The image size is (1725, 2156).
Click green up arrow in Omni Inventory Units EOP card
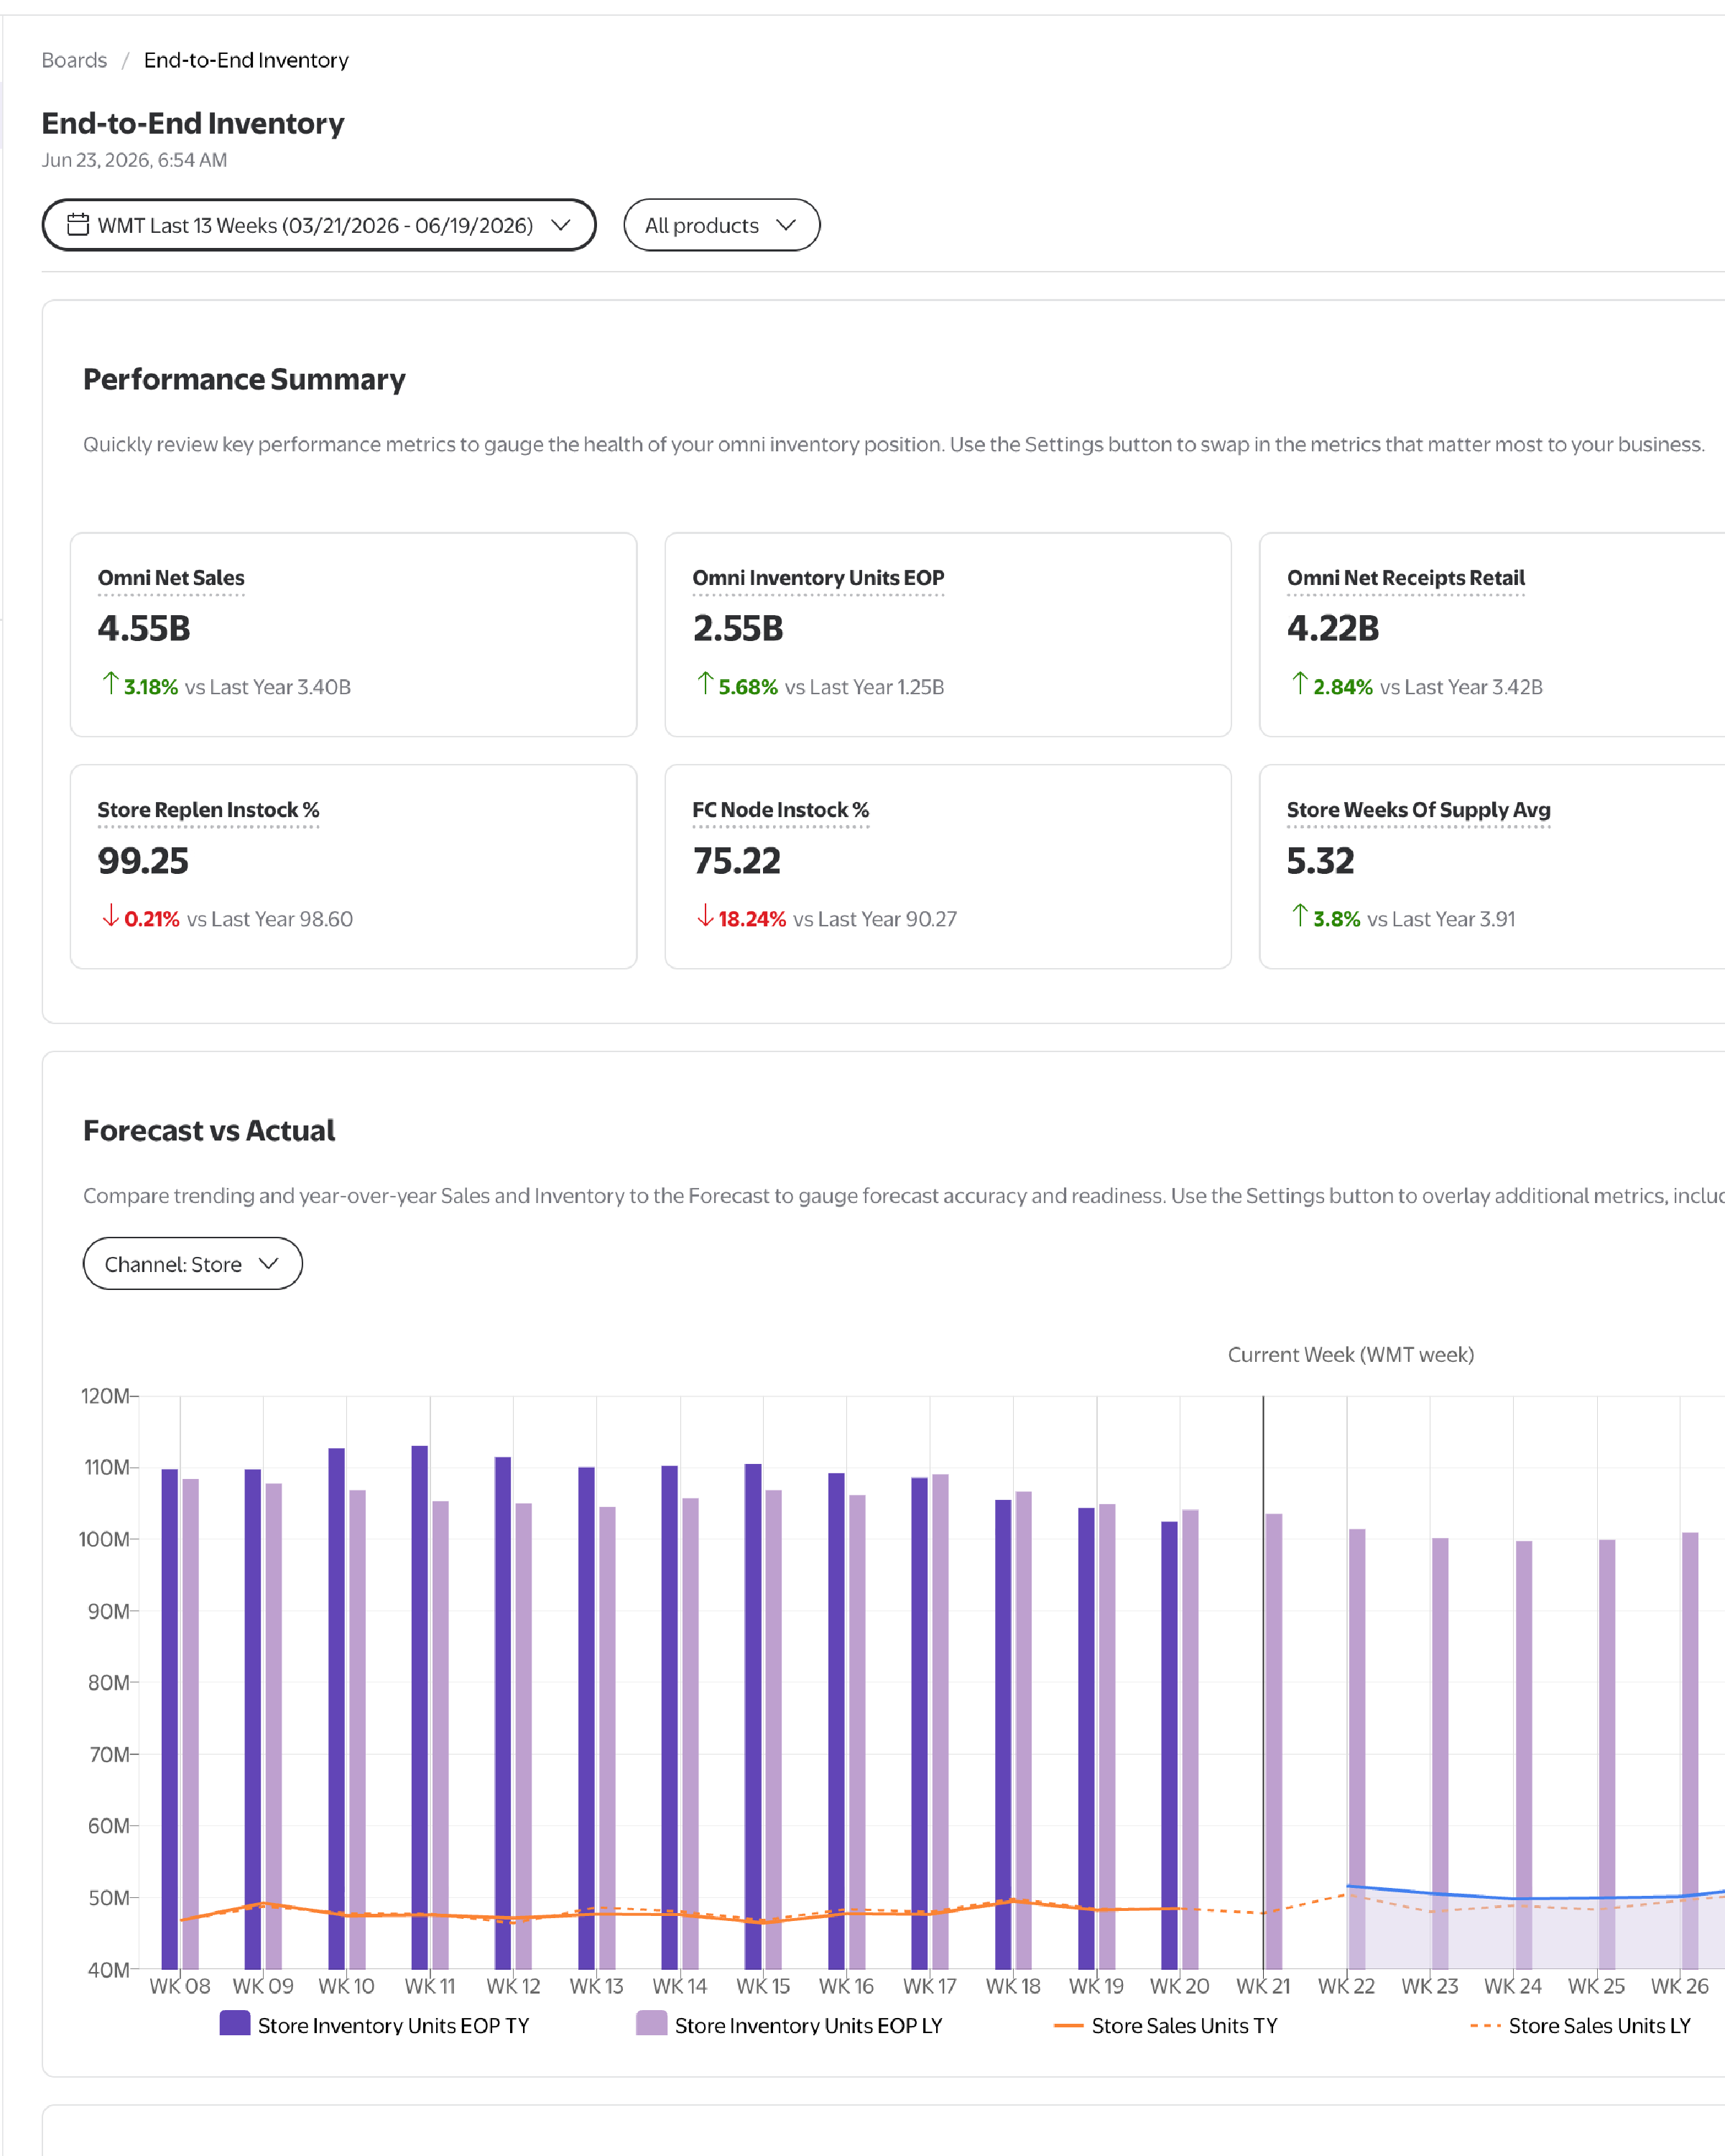click(706, 684)
